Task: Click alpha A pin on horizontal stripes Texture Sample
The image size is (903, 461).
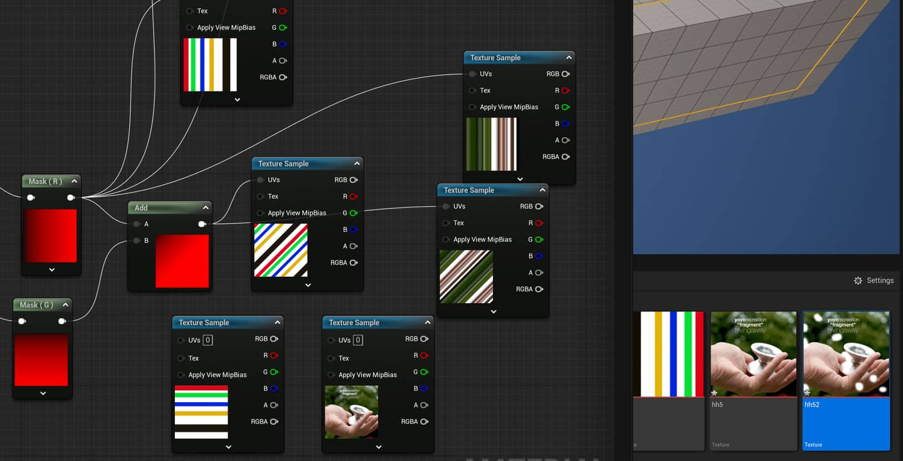Action: [274, 405]
